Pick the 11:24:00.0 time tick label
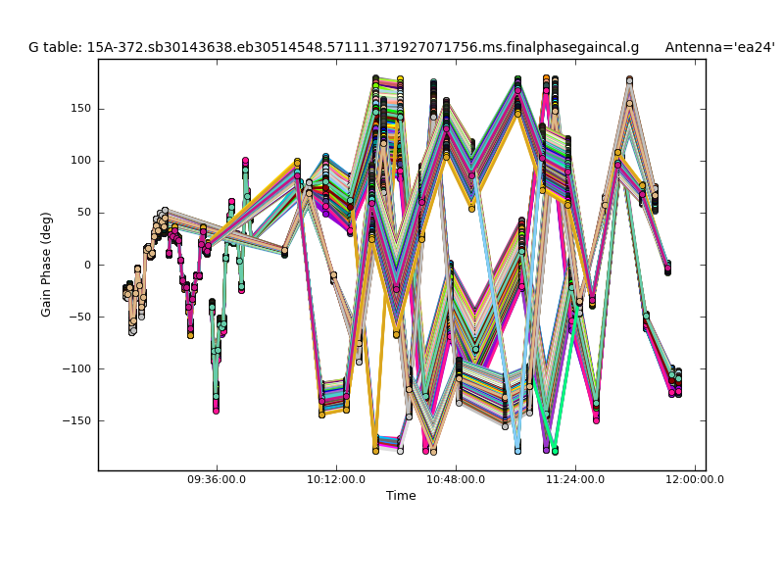 (575, 479)
